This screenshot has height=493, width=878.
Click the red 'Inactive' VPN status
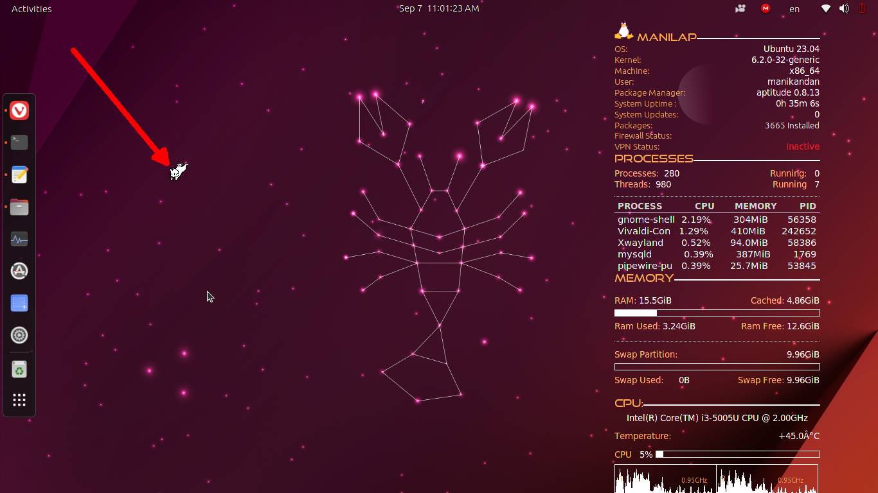point(803,146)
